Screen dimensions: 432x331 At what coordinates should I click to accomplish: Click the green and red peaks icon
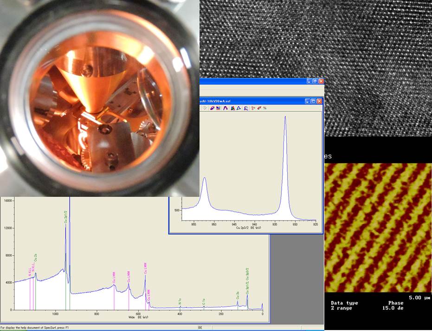click(232, 108)
